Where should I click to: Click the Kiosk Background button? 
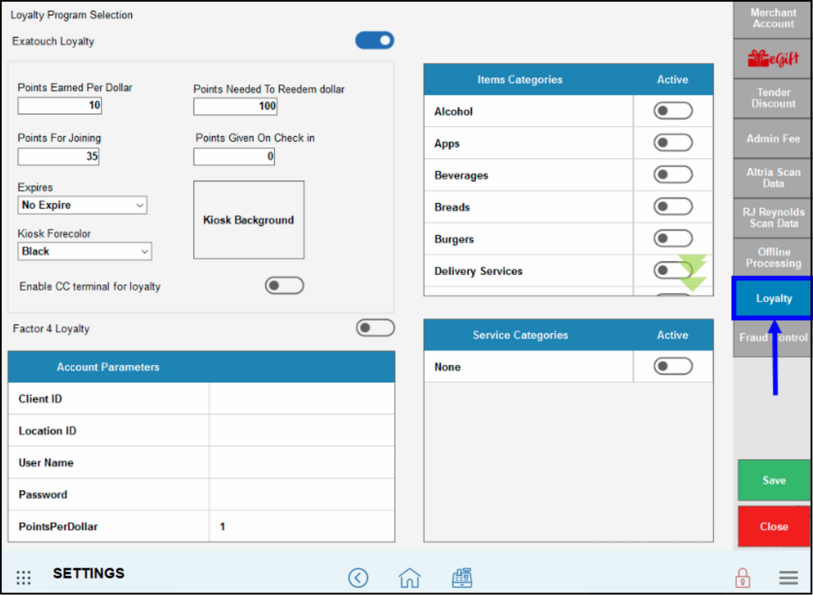(249, 220)
